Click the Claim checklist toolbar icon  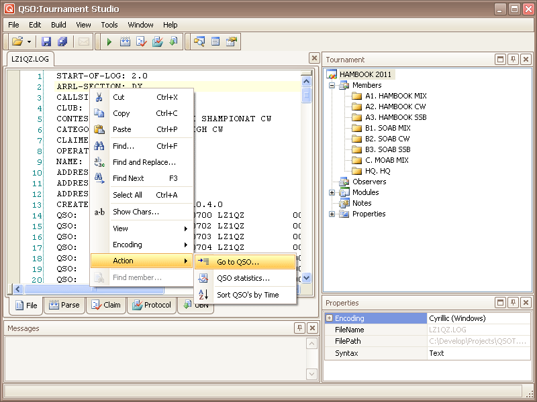click(141, 42)
